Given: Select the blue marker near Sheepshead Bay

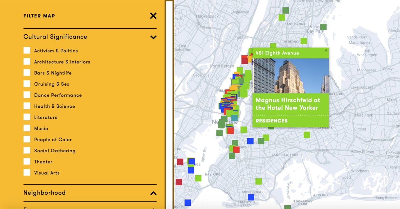Looking at the screenshot, I should pos(251,197).
